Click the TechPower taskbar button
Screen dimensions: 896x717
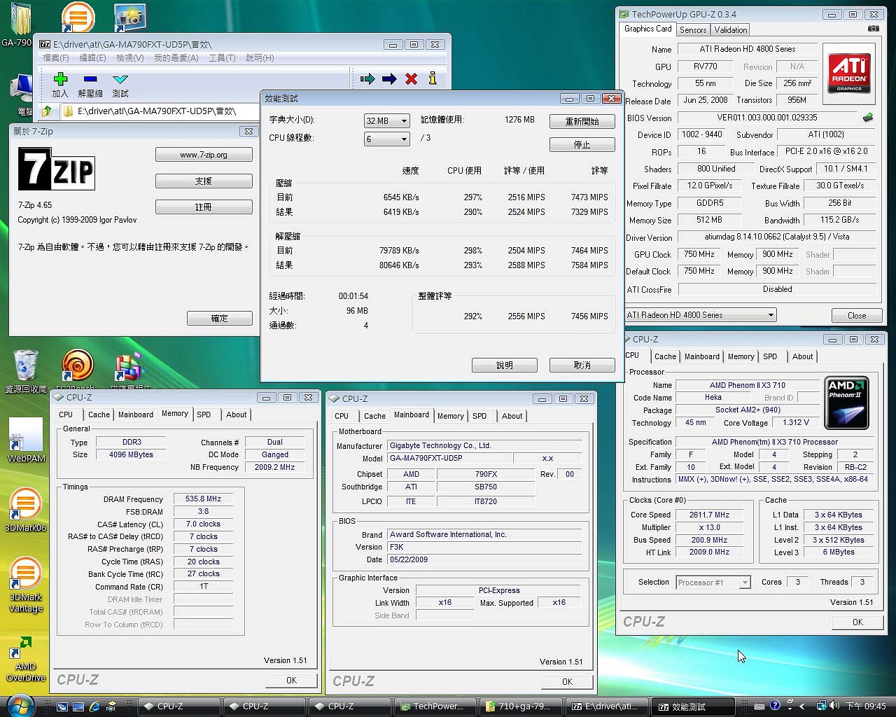click(435, 706)
